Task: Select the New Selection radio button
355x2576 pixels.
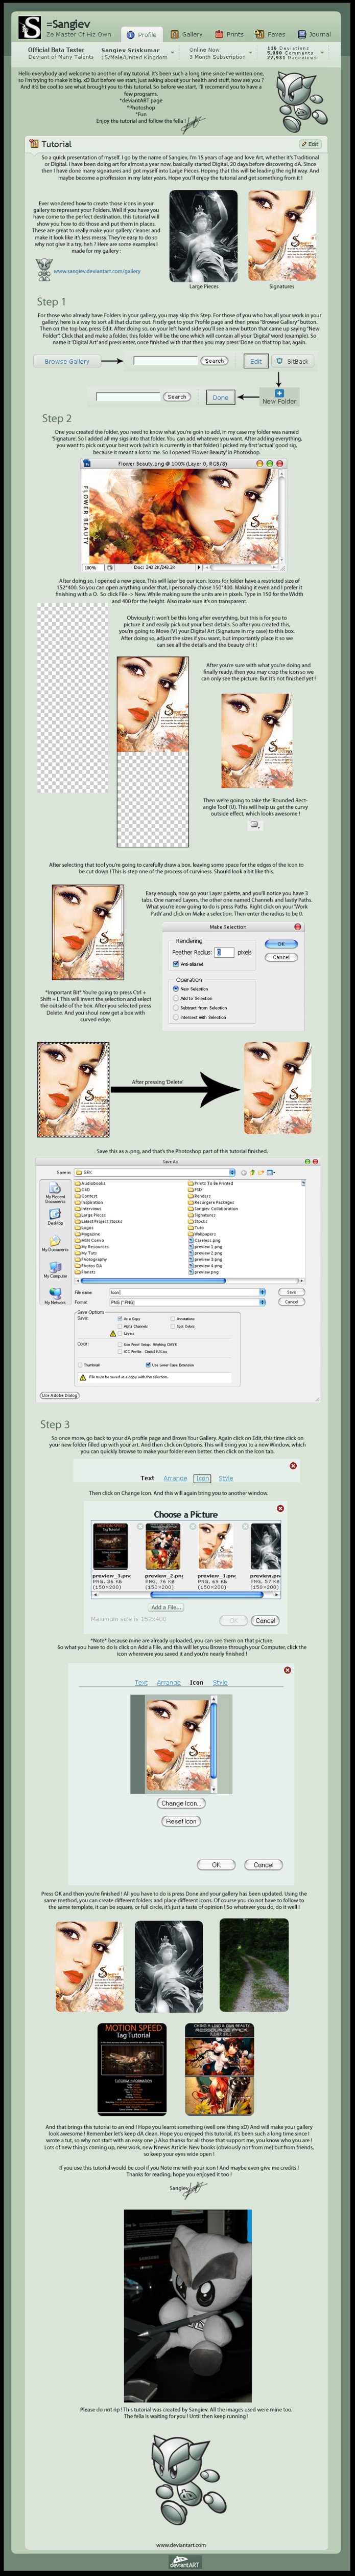Action: click(177, 989)
